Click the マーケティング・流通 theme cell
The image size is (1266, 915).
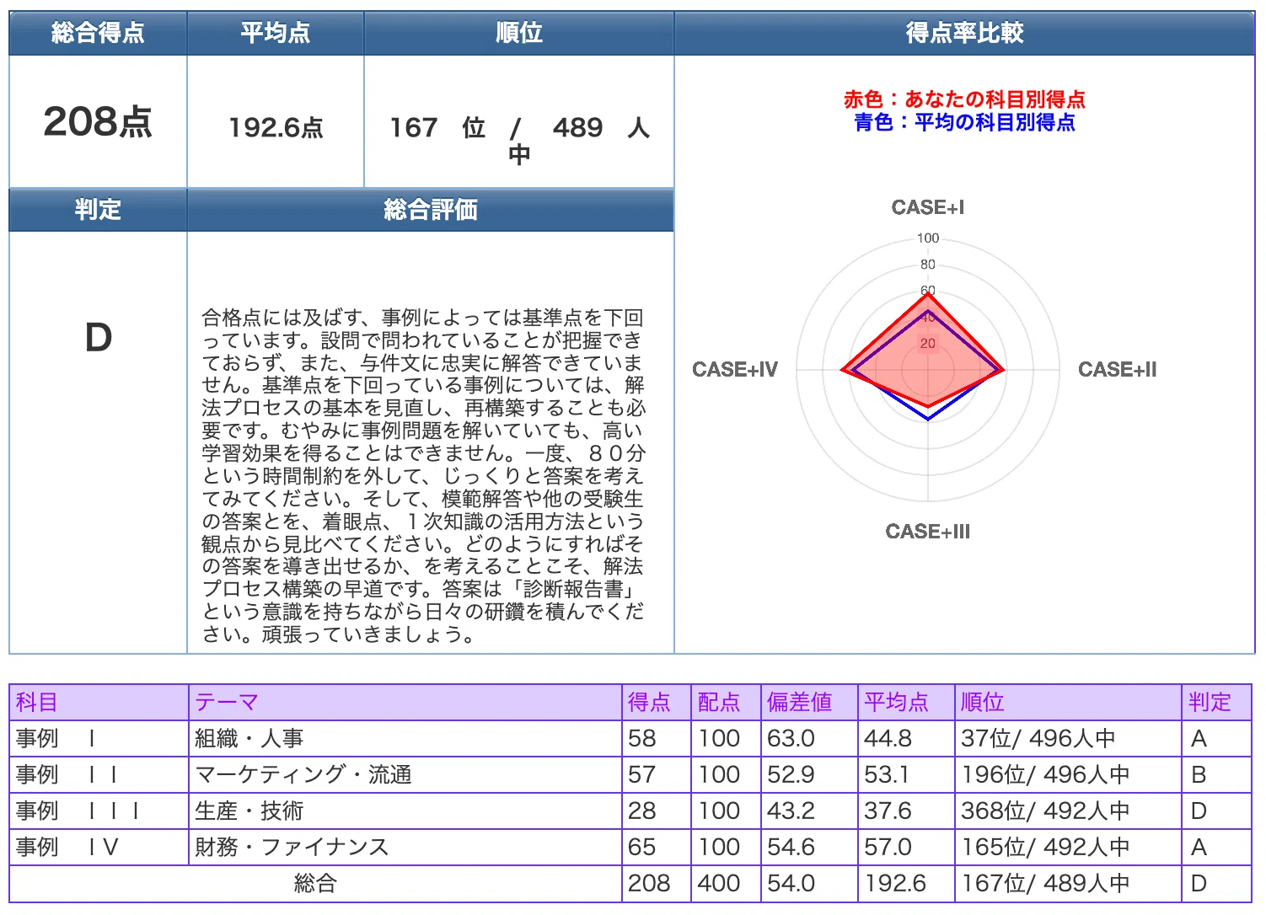pyautogui.click(x=405, y=774)
